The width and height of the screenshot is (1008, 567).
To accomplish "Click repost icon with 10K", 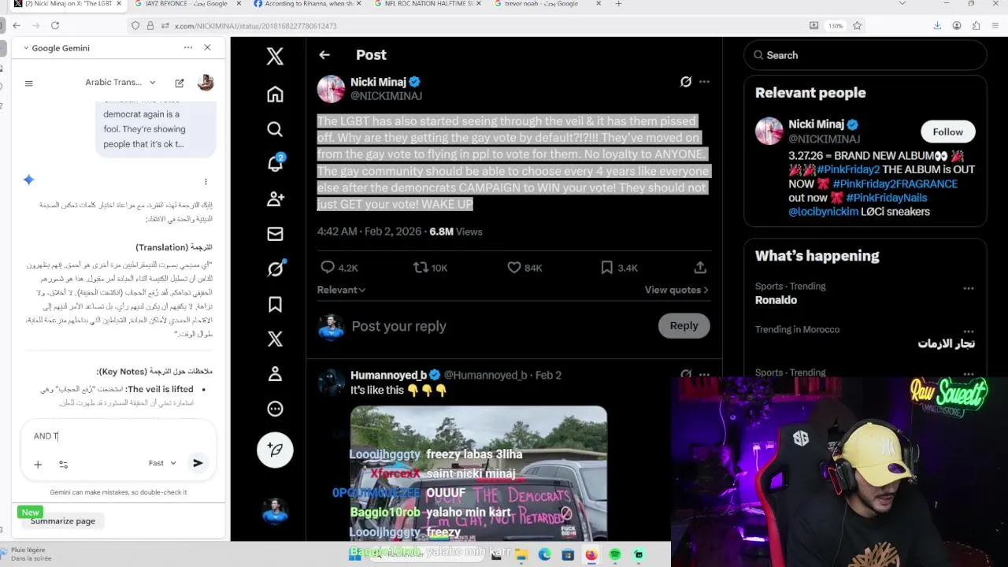I will click(x=421, y=268).
